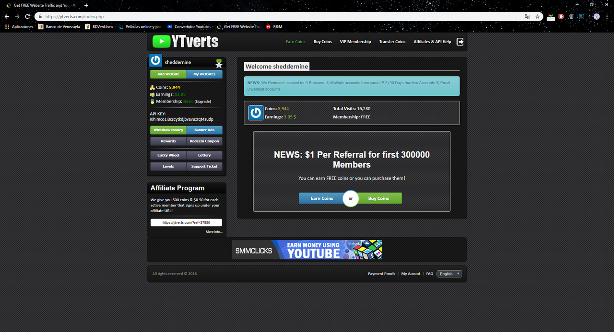This screenshot has width=614, height=332.
Task: Click the Withdraw money button
Action: click(x=168, y=130)
